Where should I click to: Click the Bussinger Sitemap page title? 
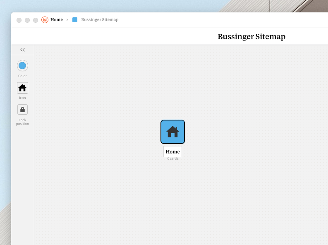(251, 36)
